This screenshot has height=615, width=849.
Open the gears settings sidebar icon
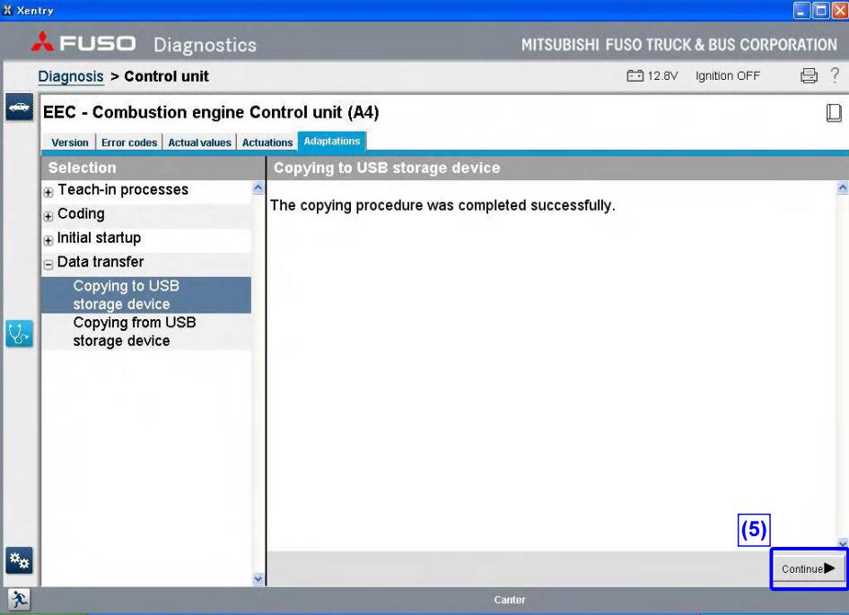(20, 561)
